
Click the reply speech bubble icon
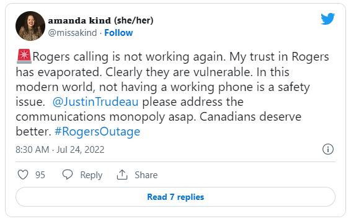(68, 174)
